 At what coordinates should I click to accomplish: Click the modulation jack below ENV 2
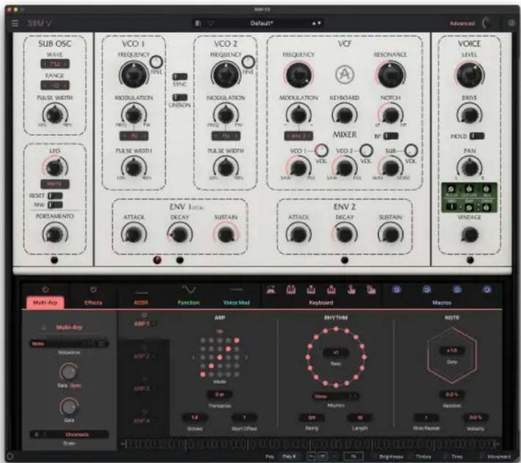(x=345, y=260)
